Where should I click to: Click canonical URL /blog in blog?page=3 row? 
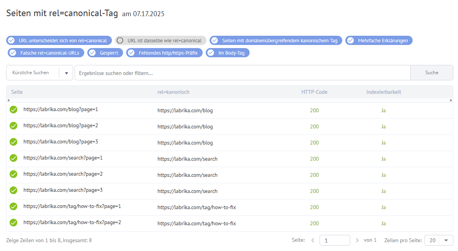pos(185,143)
